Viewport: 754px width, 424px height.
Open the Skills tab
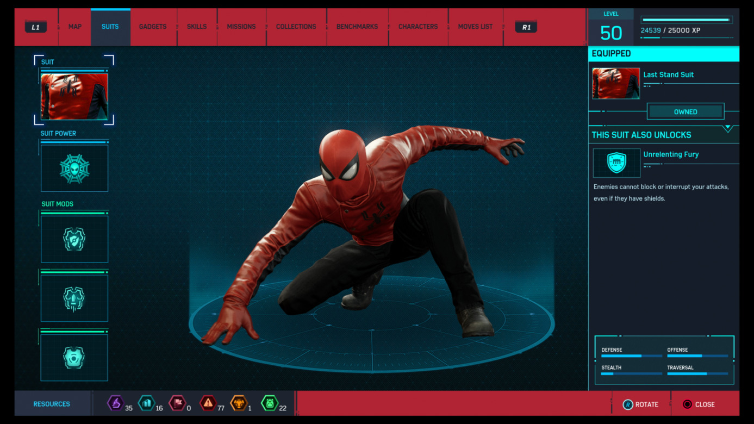tap(197, 27)
